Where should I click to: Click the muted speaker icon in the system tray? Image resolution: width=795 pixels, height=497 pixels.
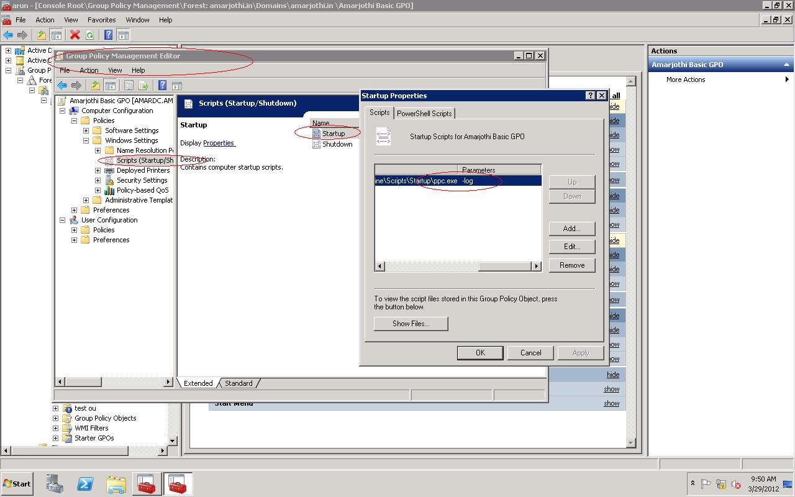coord(735,484)
